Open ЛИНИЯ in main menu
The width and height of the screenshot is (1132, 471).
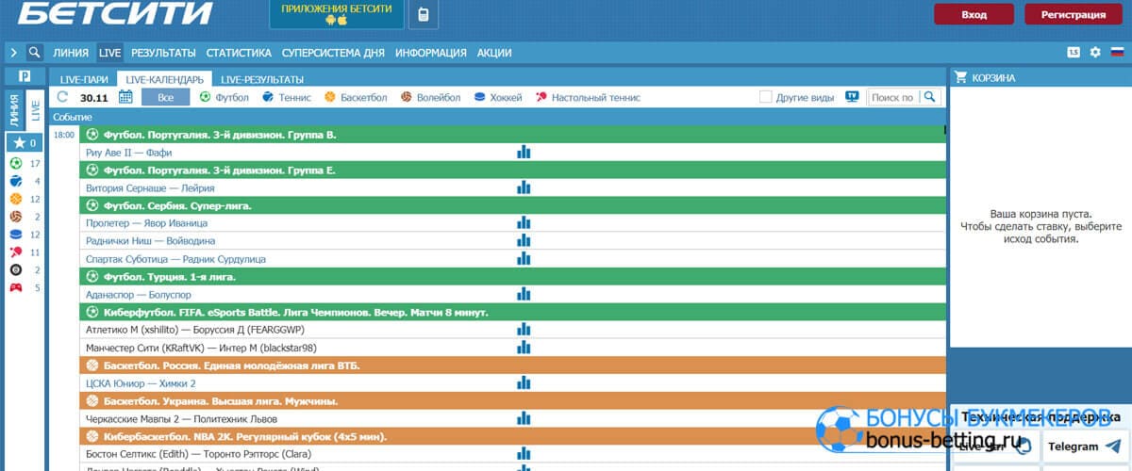tap(72, 53)
